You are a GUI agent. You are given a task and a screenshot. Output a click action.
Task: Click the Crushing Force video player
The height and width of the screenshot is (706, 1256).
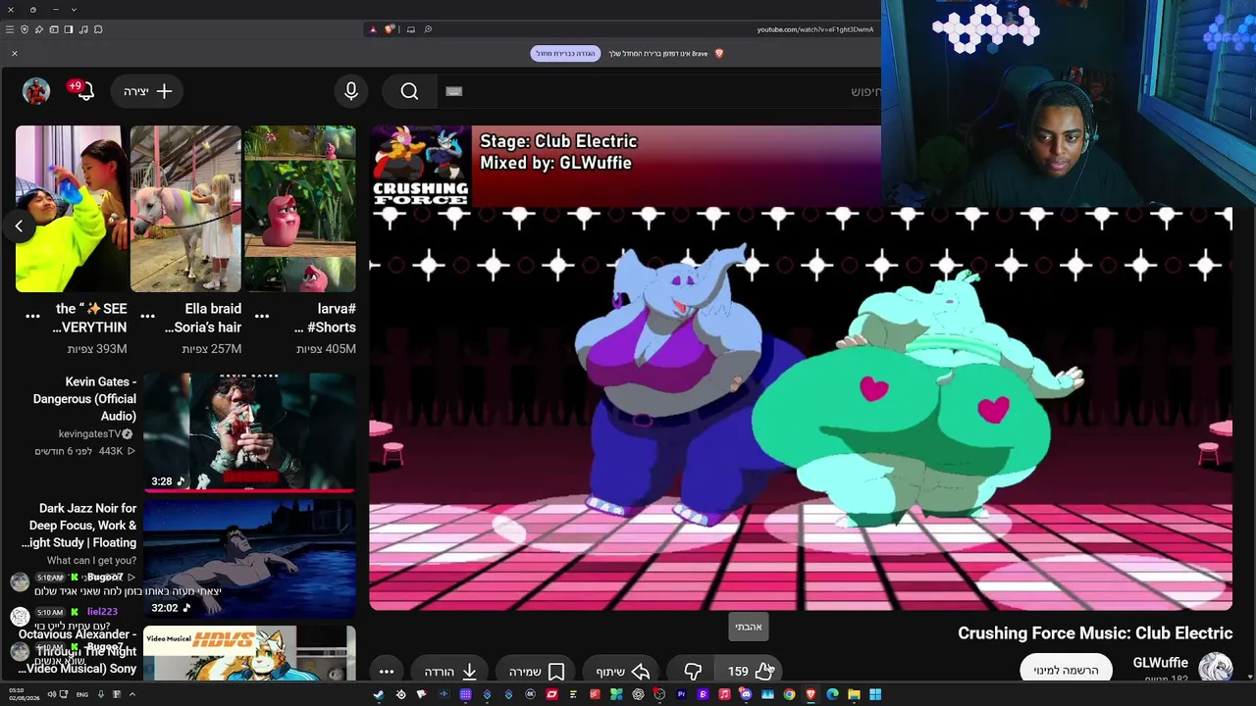tap(801, 368)
